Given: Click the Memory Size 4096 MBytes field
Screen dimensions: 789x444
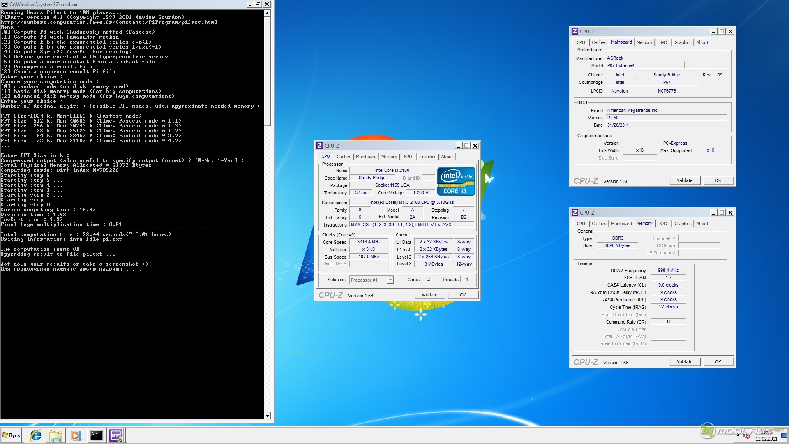Looking at the screenshot, I should [617, 245].
